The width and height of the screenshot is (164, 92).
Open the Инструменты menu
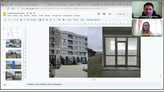click(57, 16)
